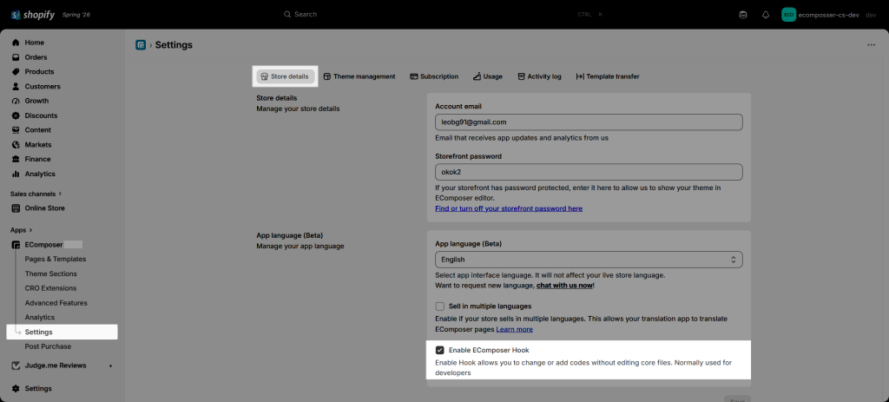This screenshot has width=889, height=402.
Task: Switch to the Subscription tab
Action: [434, 76]
